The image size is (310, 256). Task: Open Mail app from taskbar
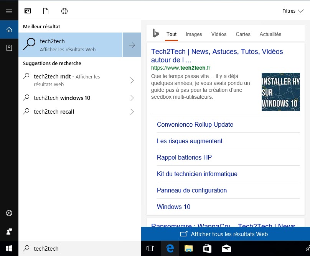(226, 248)
